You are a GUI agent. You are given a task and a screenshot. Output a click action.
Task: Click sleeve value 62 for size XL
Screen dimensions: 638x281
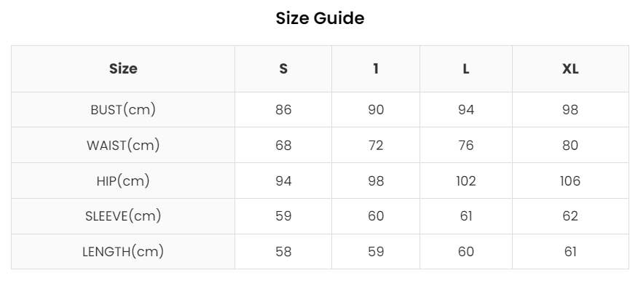click(x=570, y=216)
